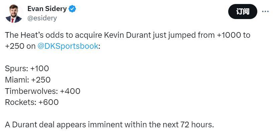This screenshot has width=274, height=133.
Task: Open the tweet's three-dot more options menu
Action: pos(265,12)
